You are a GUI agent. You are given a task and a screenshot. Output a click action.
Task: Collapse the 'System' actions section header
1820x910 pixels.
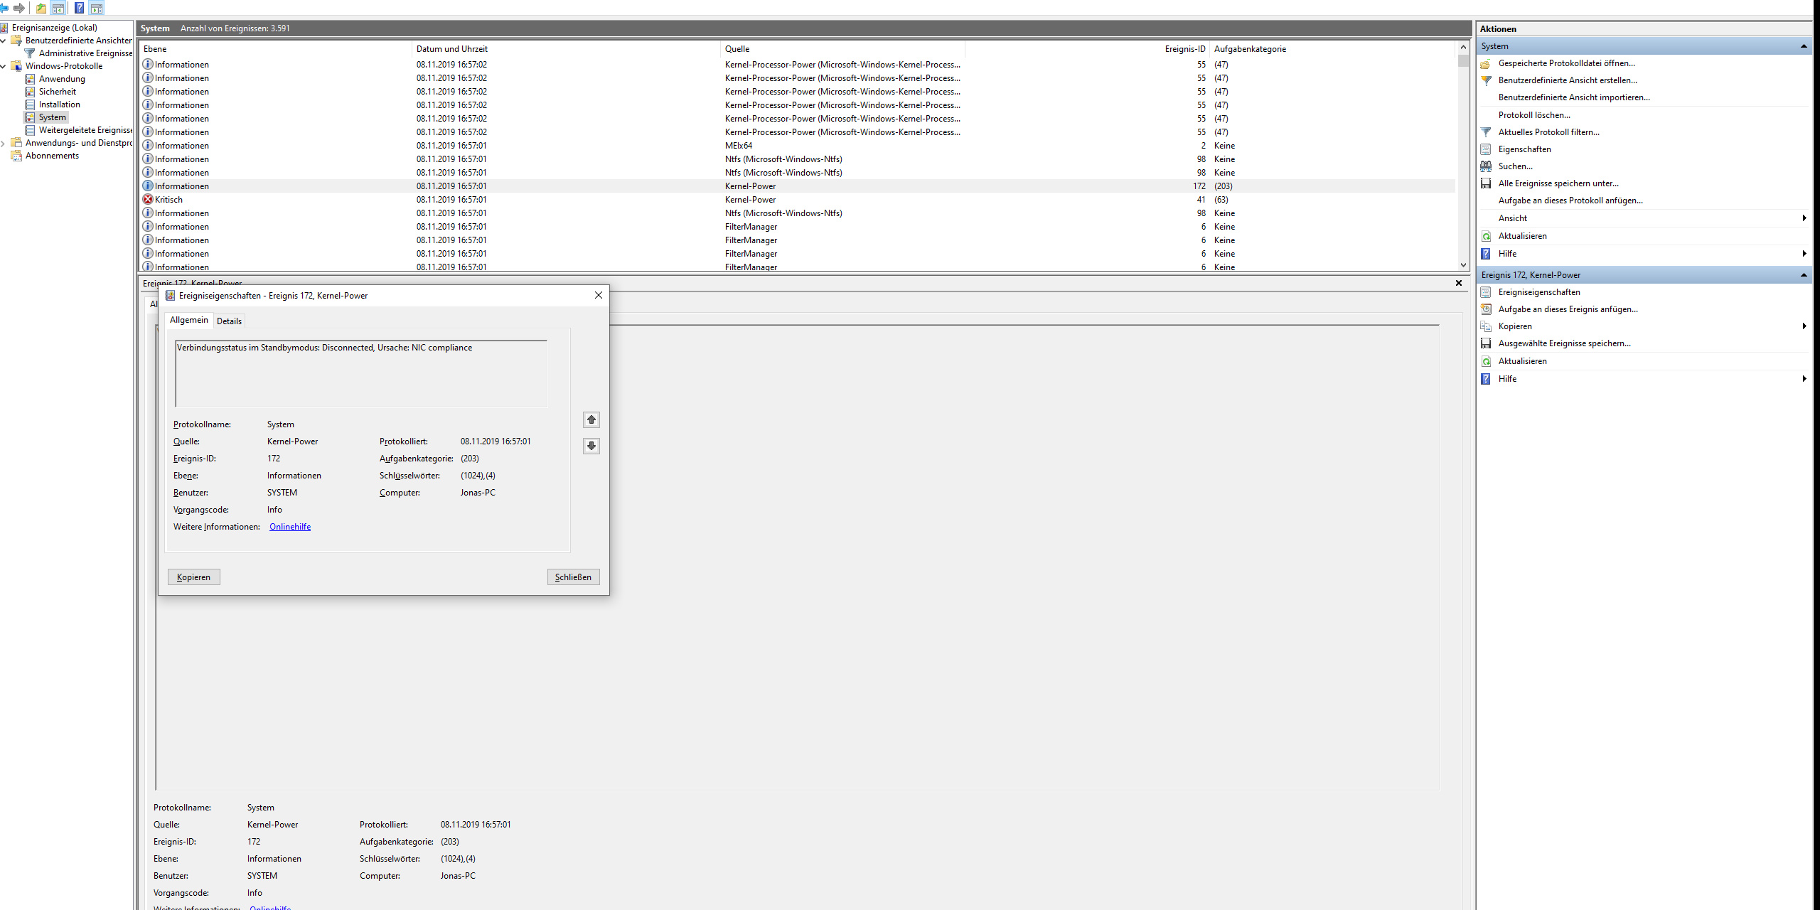(1803, 46)
